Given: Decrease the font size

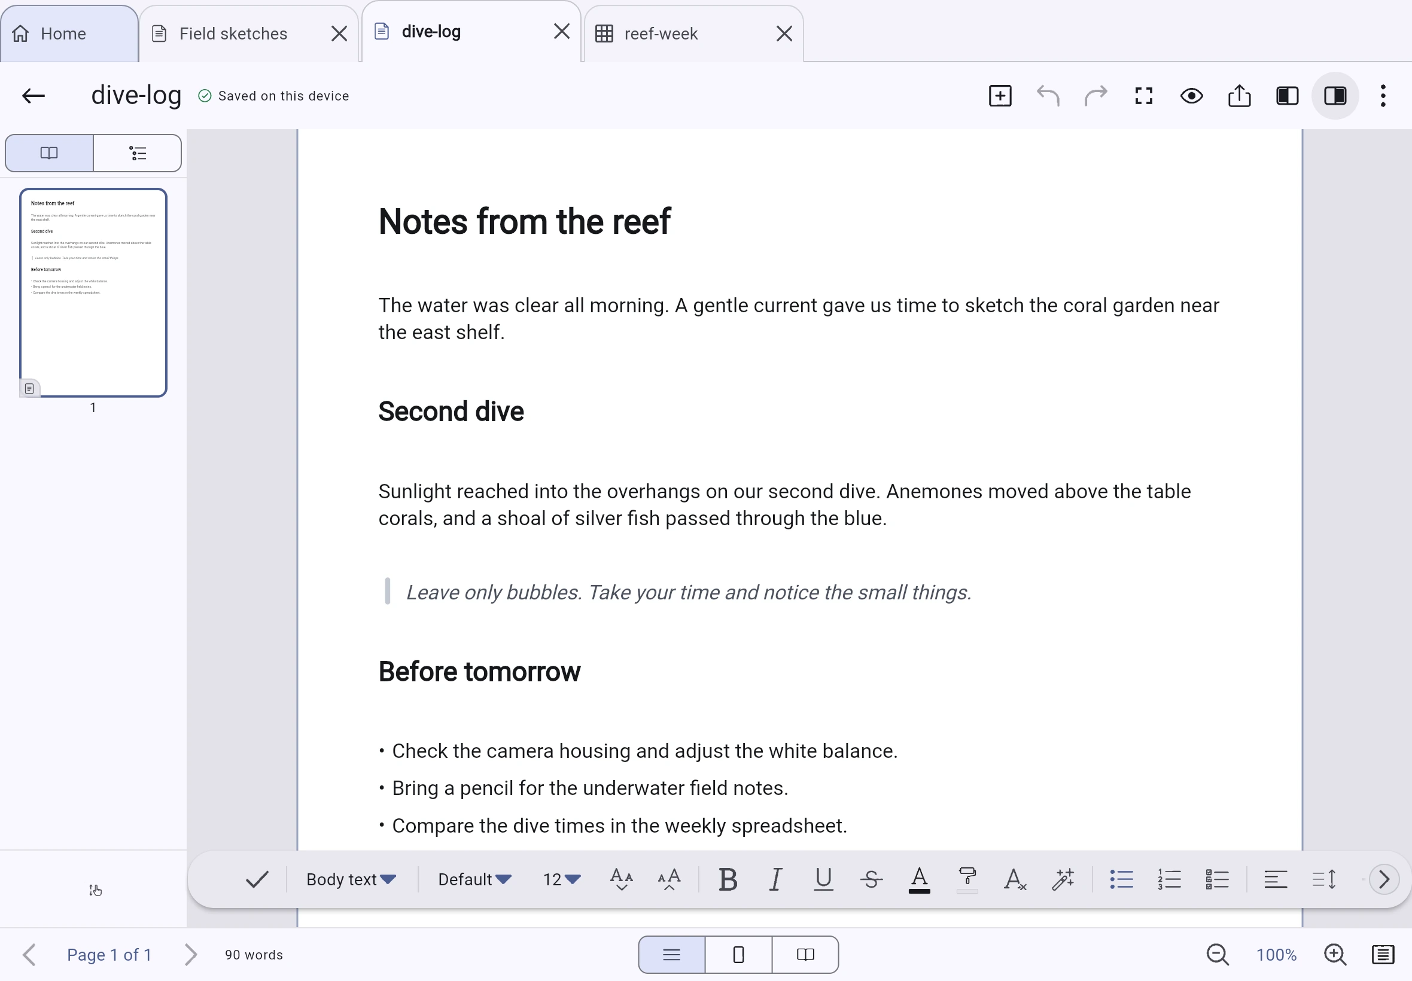Looking at the screenshot, I should pyautogui.click(x=622, y=879).
